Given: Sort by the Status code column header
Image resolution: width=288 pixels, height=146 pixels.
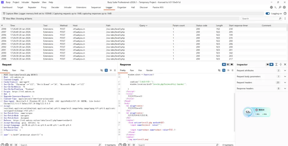Looking at the screenshot, I should [201, 26].
